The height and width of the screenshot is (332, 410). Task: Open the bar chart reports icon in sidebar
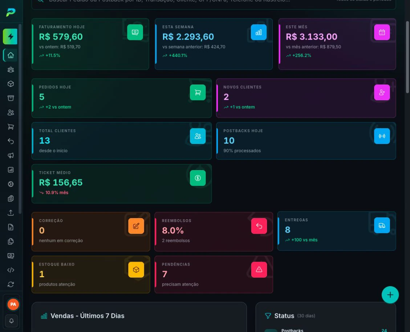pos(11,170)
